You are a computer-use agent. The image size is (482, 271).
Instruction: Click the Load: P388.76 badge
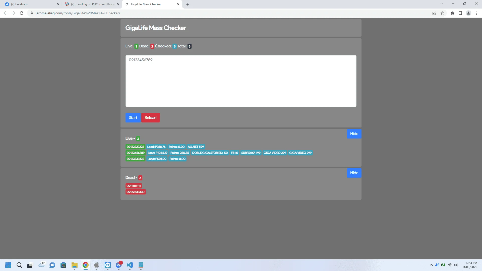(156, 147)
